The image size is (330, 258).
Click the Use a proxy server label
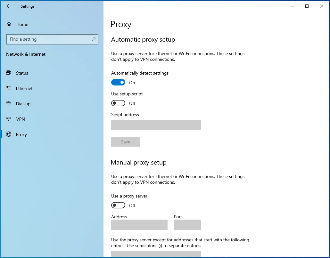129,196
